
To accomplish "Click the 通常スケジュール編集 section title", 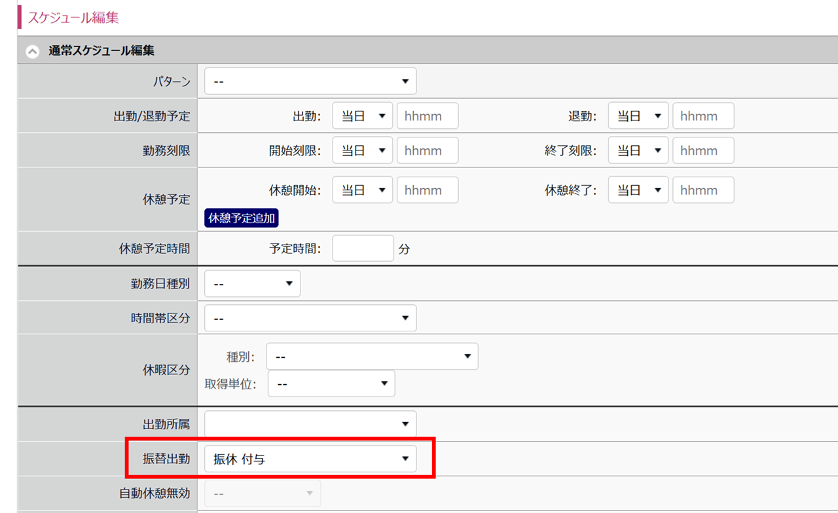I will point(101,50).
